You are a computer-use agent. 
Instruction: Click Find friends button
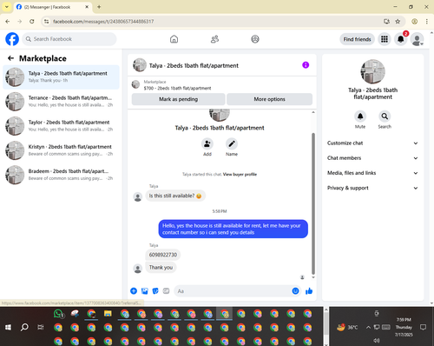tap(357, 39)
